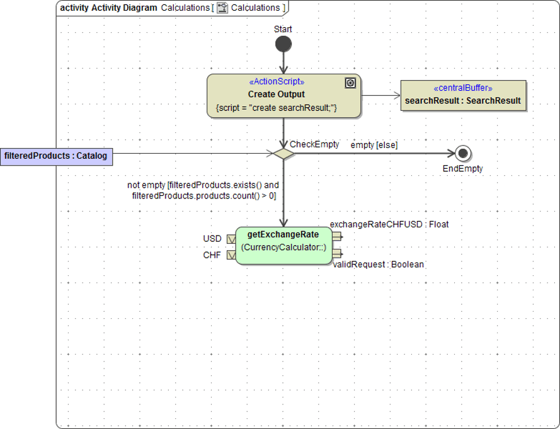Select the "not empty" guard condition text
Viewport: 560px width, 429px height.
click(202, 190)
